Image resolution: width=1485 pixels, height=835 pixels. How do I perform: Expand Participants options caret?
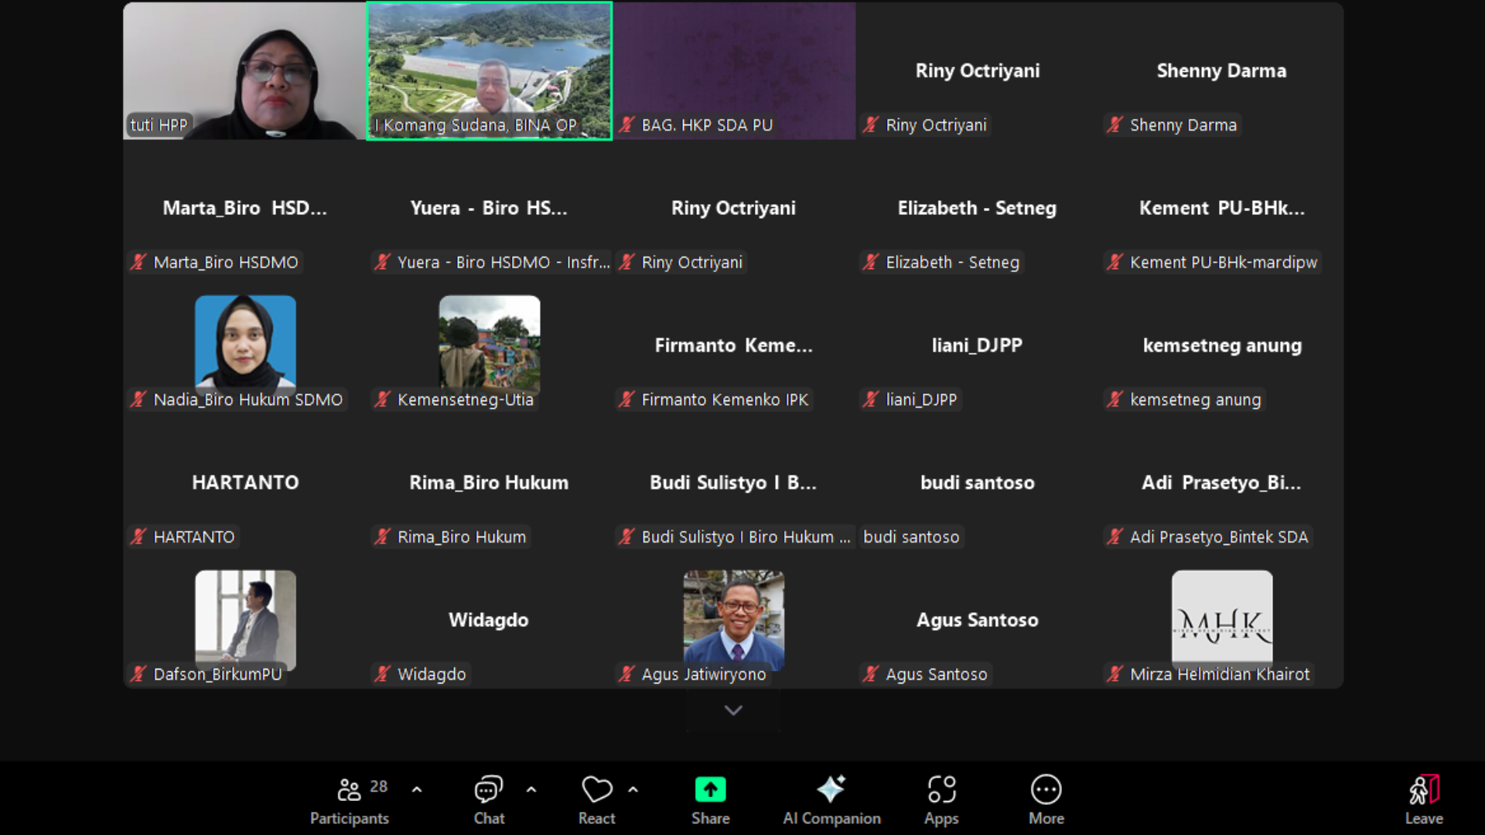click(417, 789)
